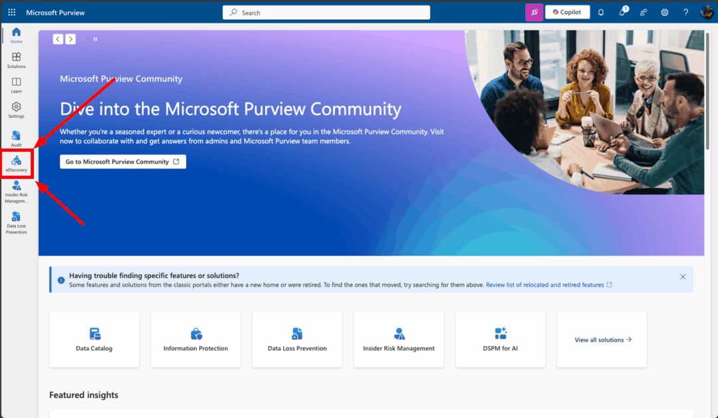Click the Featured insights heading

pyautogui.click(x=84, y=395)
